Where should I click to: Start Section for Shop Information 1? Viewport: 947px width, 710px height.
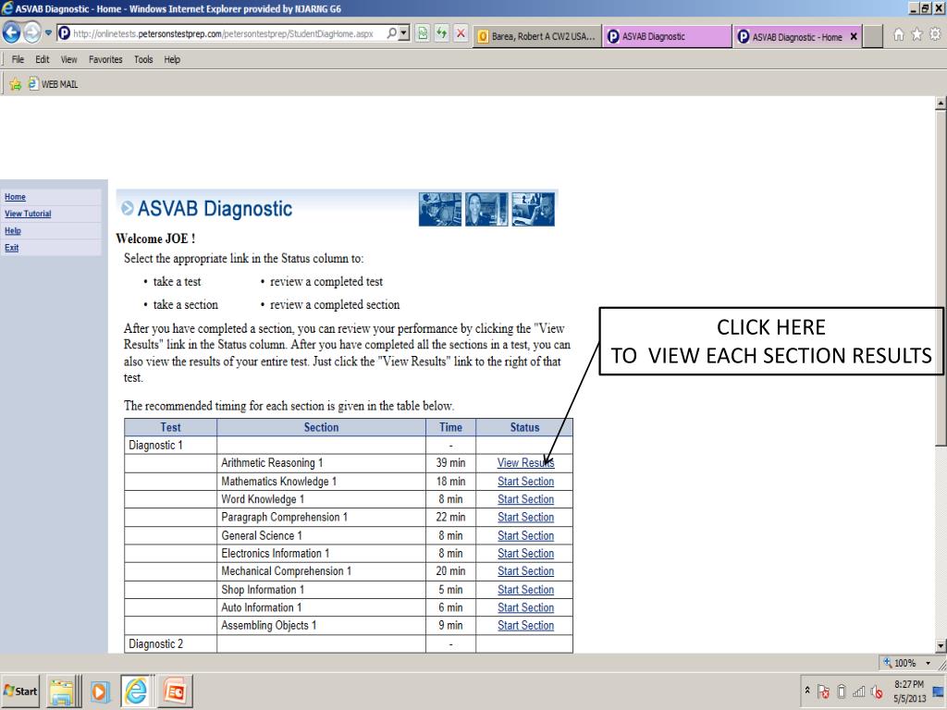click(x=525, y=589)
